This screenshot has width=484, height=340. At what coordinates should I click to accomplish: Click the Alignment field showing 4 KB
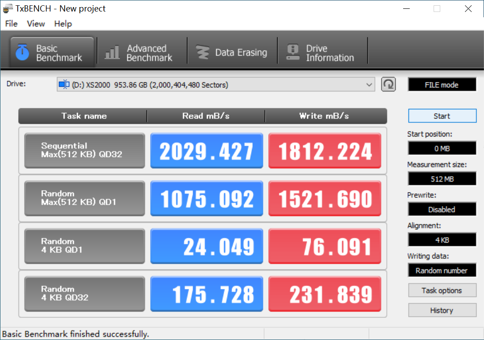pos(442,239)
